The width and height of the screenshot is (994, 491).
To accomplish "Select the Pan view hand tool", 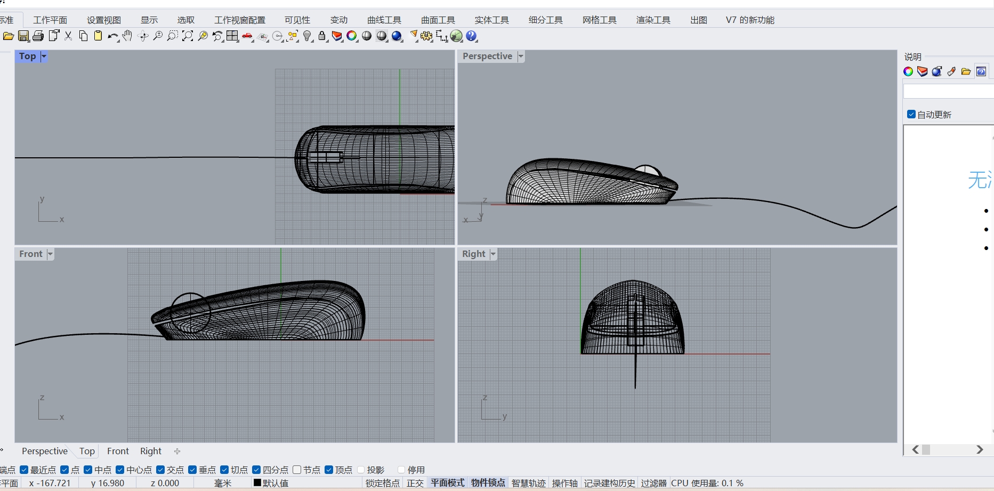I will click(x=127, y=36).
